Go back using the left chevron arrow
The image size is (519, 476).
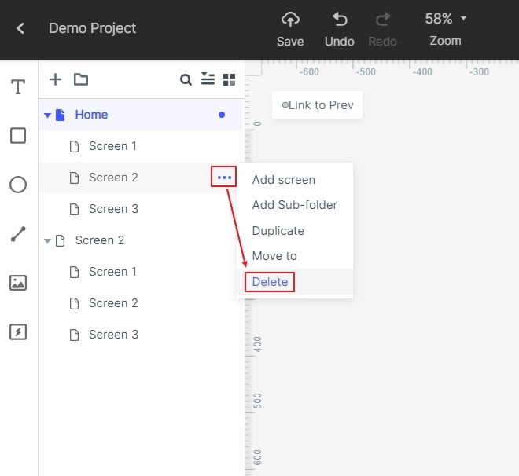click(20, 28)
